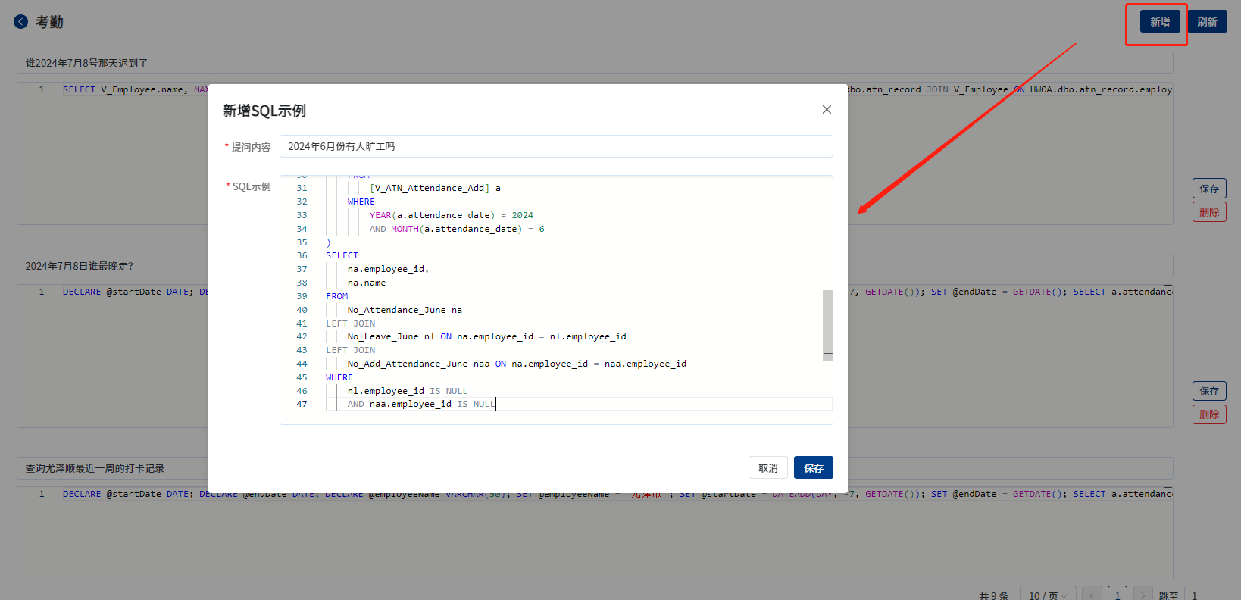This screenshot has height=600, width=1241.
Task: Delete the second SQL example entry
Action: point(1209,414)
